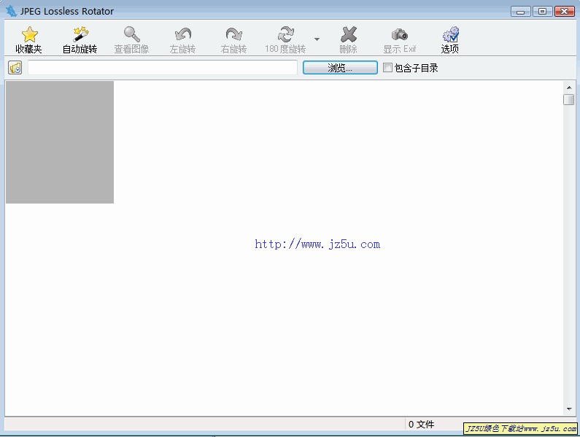
Task: Click the folder favorites icon beside path field
Action: (15, 68)
